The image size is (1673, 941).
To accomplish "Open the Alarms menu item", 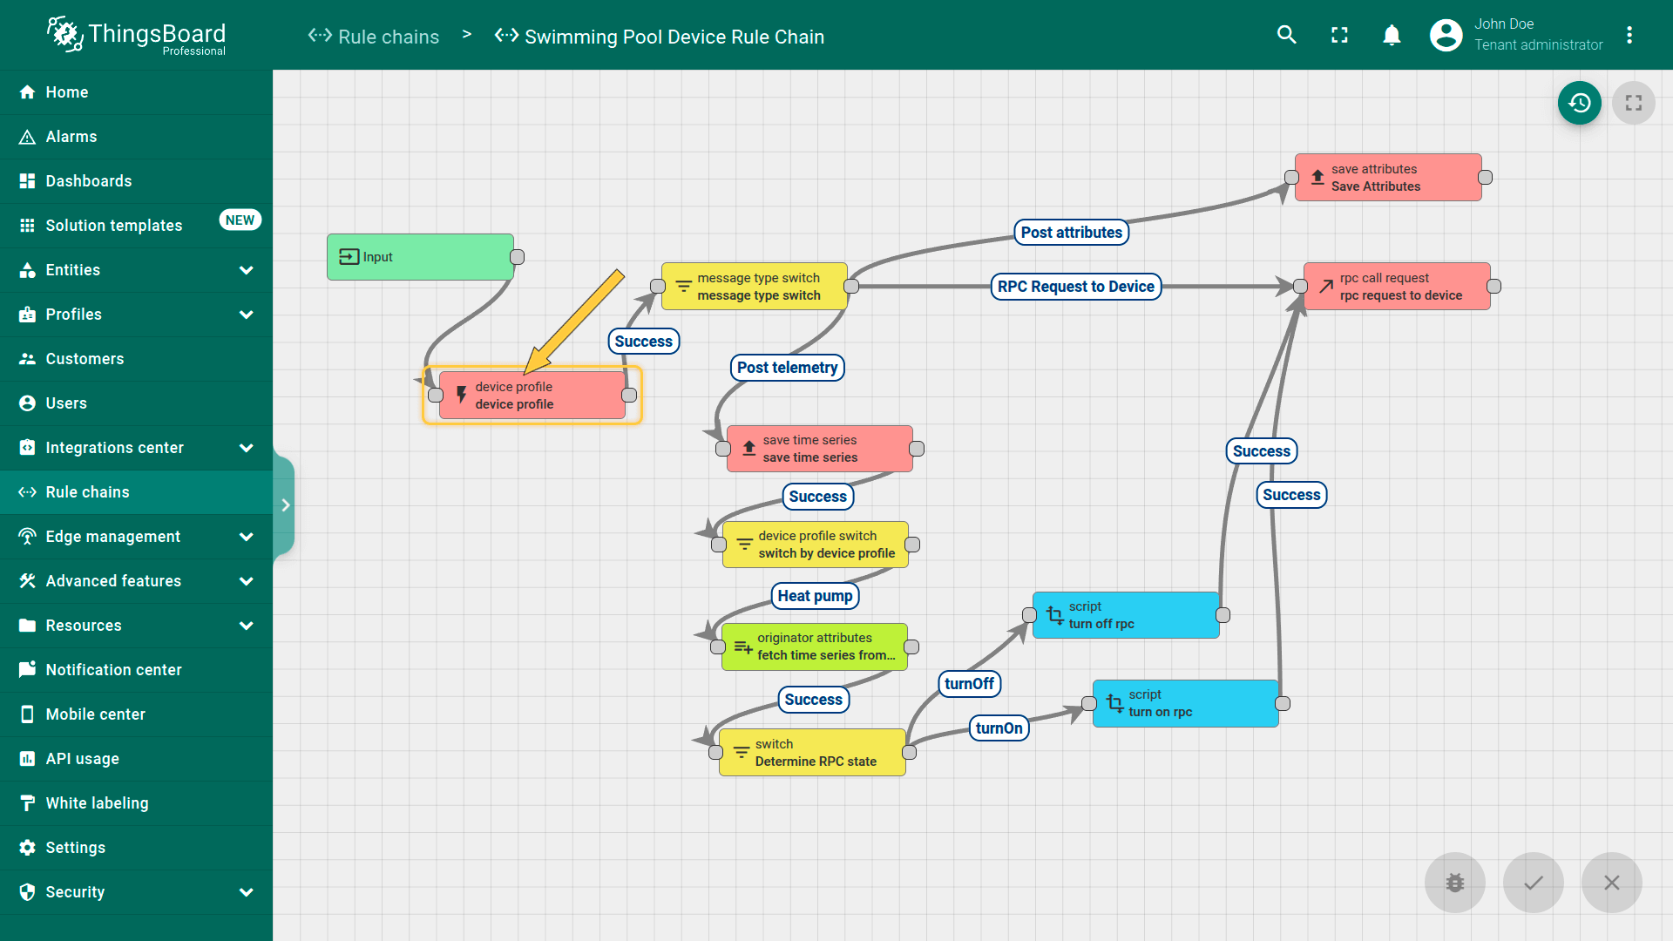I will click(71, 137).
